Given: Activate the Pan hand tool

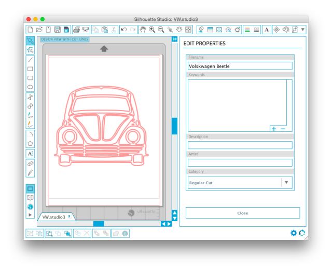Looking at the screenshot, I should coord(143,30).
